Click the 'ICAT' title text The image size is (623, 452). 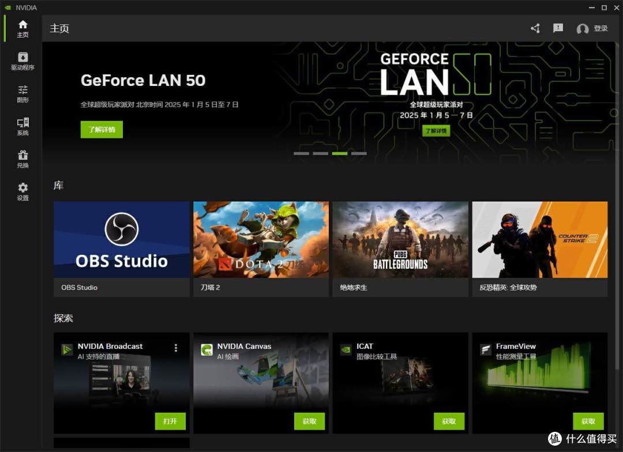[365, 346]
